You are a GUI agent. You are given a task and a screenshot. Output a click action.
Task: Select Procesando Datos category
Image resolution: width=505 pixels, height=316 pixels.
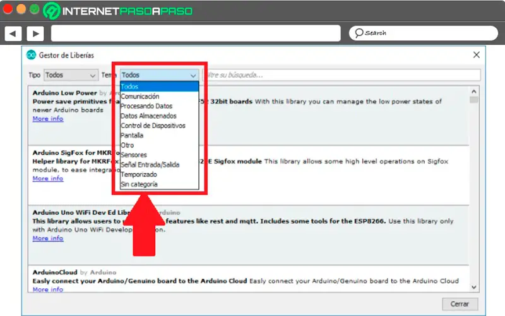(160, 106)
